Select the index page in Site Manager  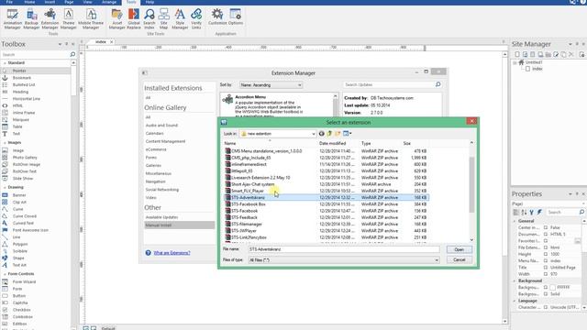[x=537, y=70]
